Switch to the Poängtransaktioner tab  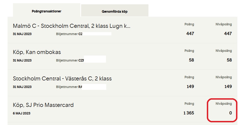[47, 11]
